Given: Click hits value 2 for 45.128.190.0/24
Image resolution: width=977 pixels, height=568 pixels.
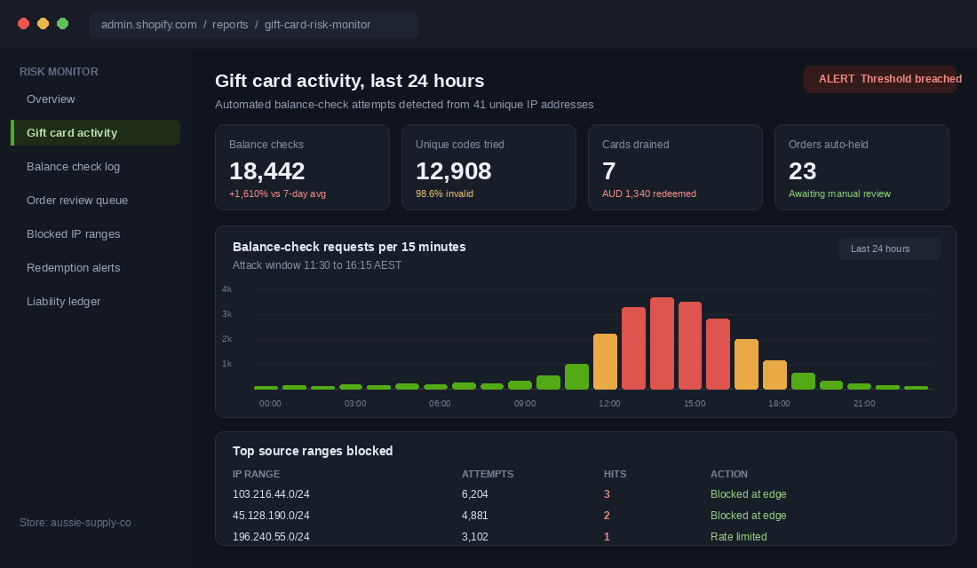Looking at the screenshot, I should click(607, 515).
